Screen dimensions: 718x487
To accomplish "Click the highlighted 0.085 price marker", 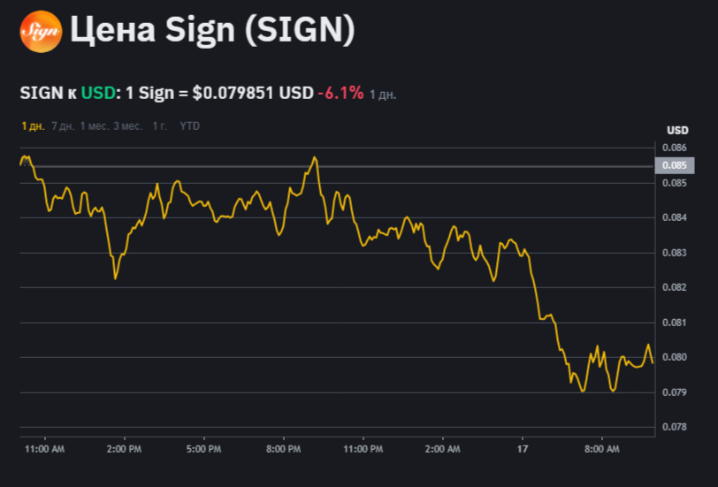I will click(674, 165).
